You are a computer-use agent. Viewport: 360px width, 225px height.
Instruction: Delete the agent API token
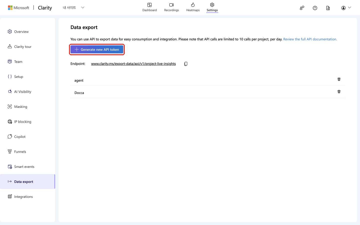(x=339, y=79)
